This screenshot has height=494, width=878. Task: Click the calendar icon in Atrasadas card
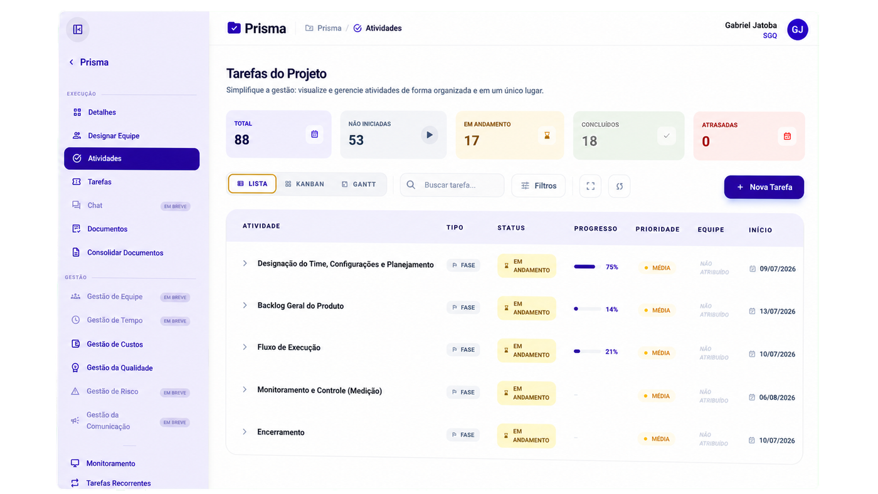pos(787,136)
